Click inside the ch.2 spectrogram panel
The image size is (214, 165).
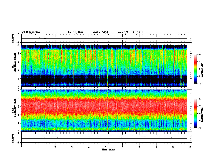104,111
